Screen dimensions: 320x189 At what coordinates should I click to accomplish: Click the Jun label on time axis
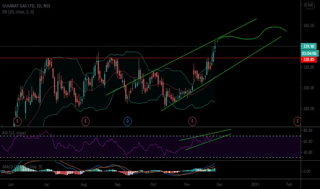click(11, 185)
